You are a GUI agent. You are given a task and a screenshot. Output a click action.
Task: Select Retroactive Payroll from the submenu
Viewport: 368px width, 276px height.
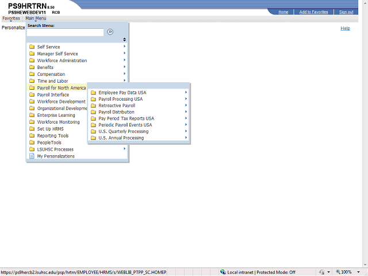click(117, 106)
